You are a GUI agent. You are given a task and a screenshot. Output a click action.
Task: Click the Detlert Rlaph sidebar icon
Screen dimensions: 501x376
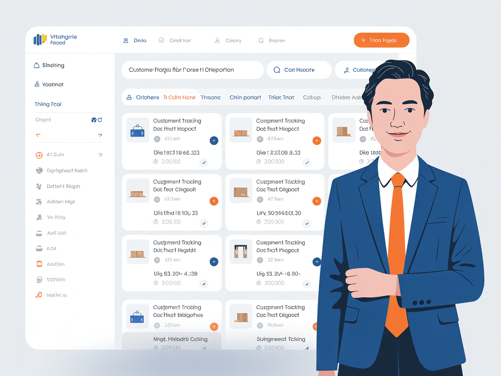(x=39, y=186)
